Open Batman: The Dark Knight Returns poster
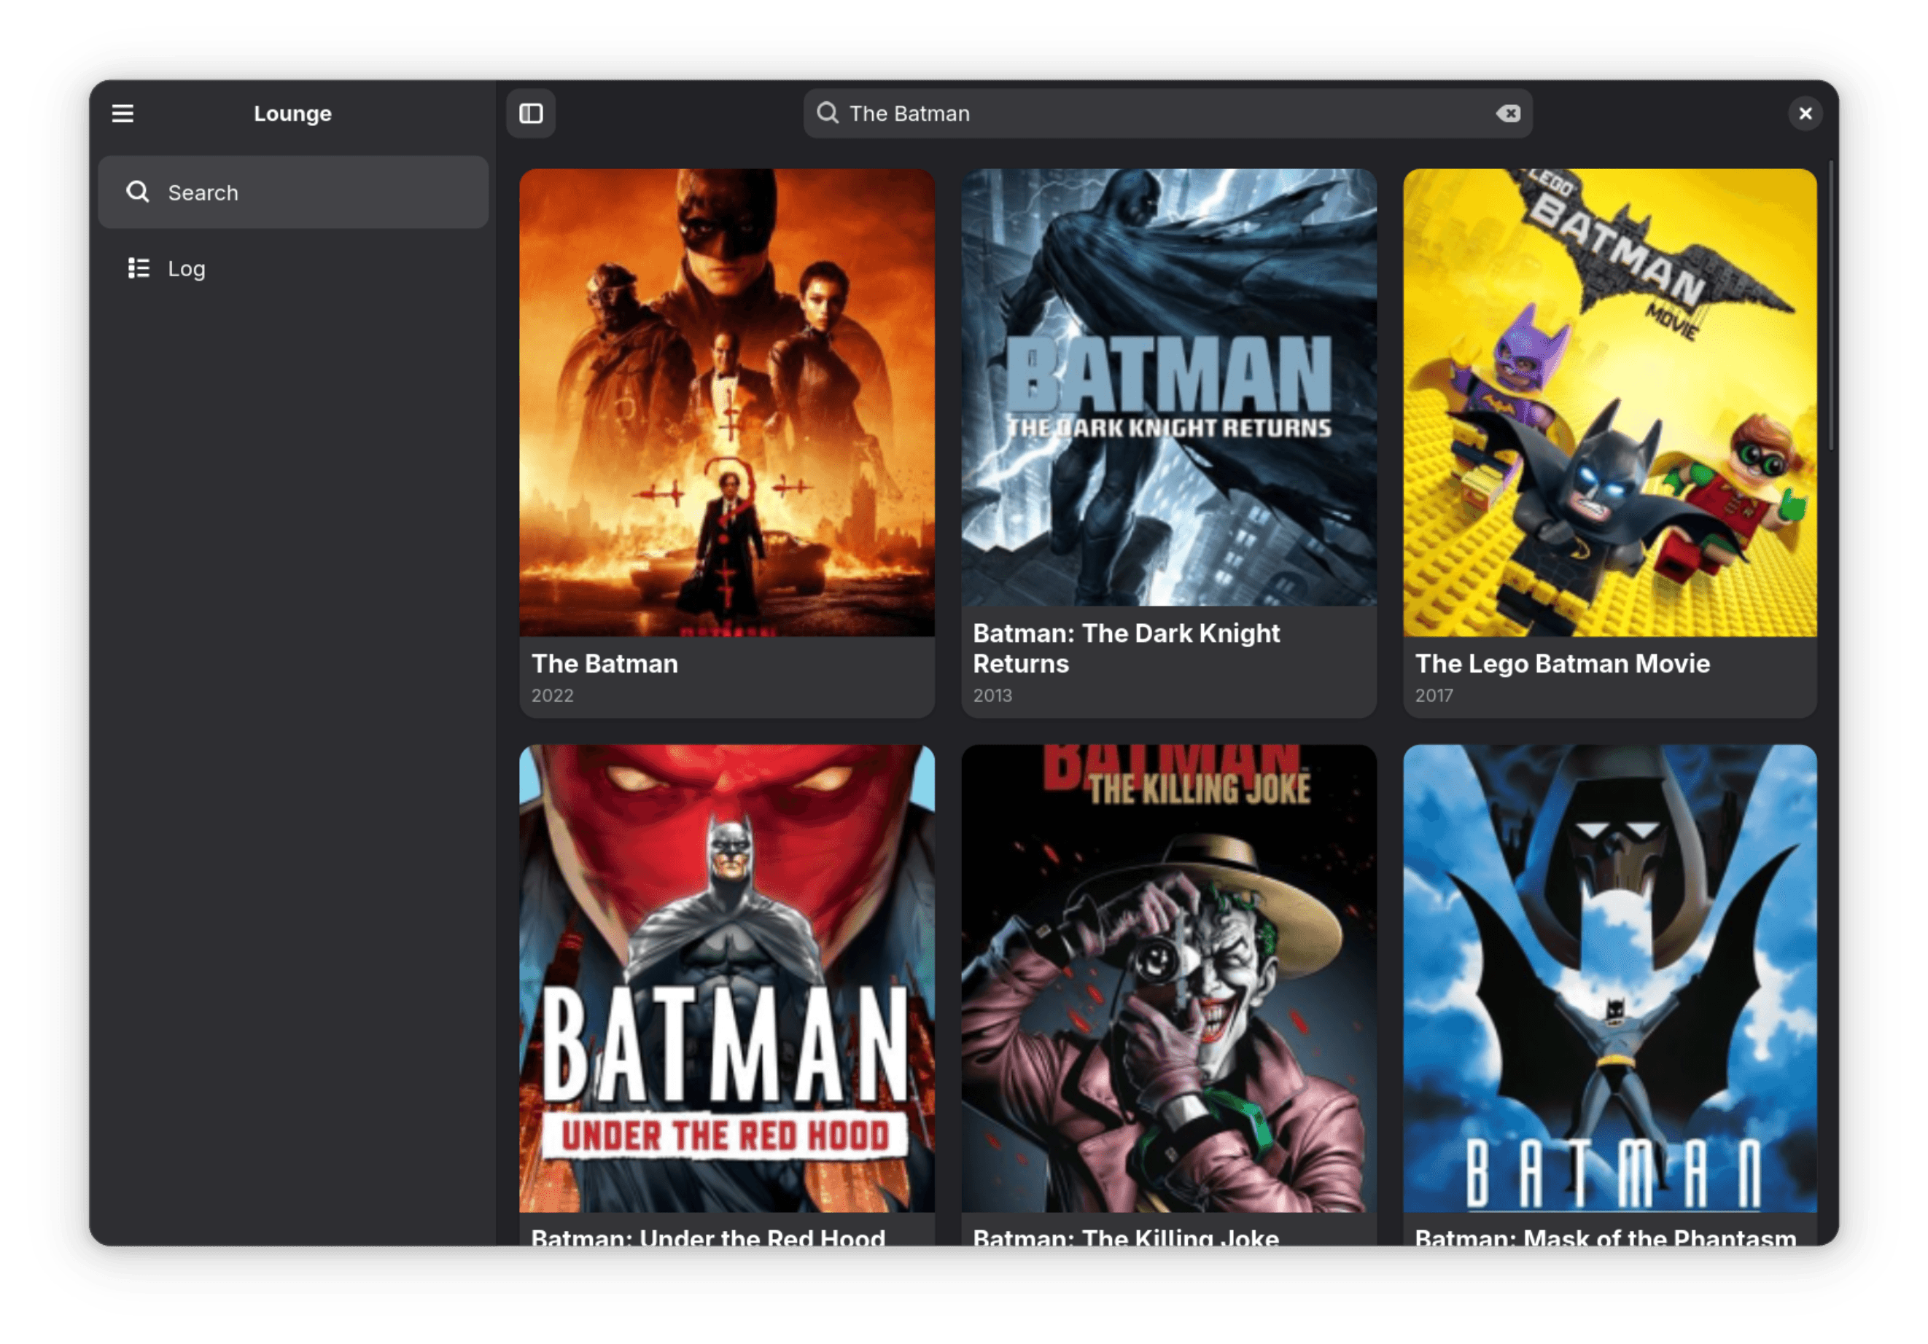Screen dimensions: 1928x1344 pyautogui.click(x=1168, y=388)
